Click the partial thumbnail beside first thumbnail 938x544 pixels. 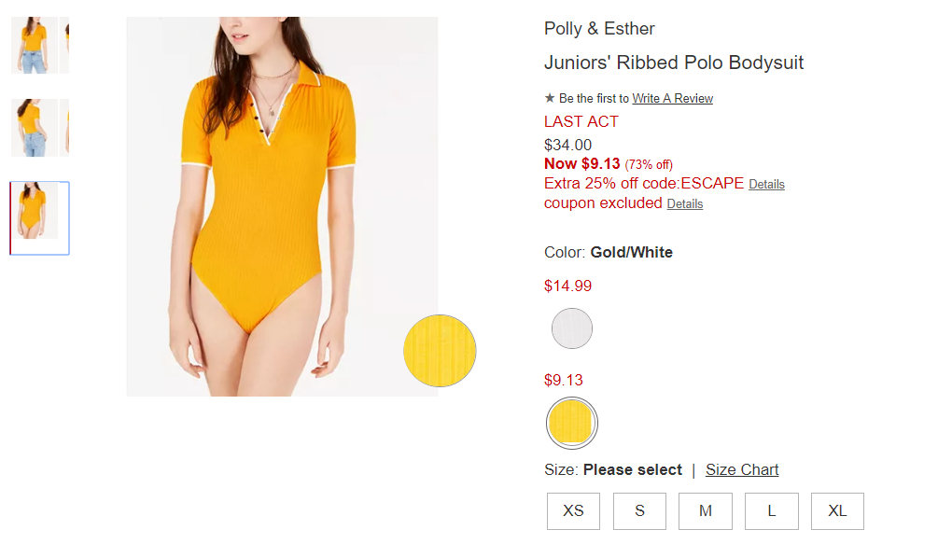pyautogui.click(x=64, y=46)
